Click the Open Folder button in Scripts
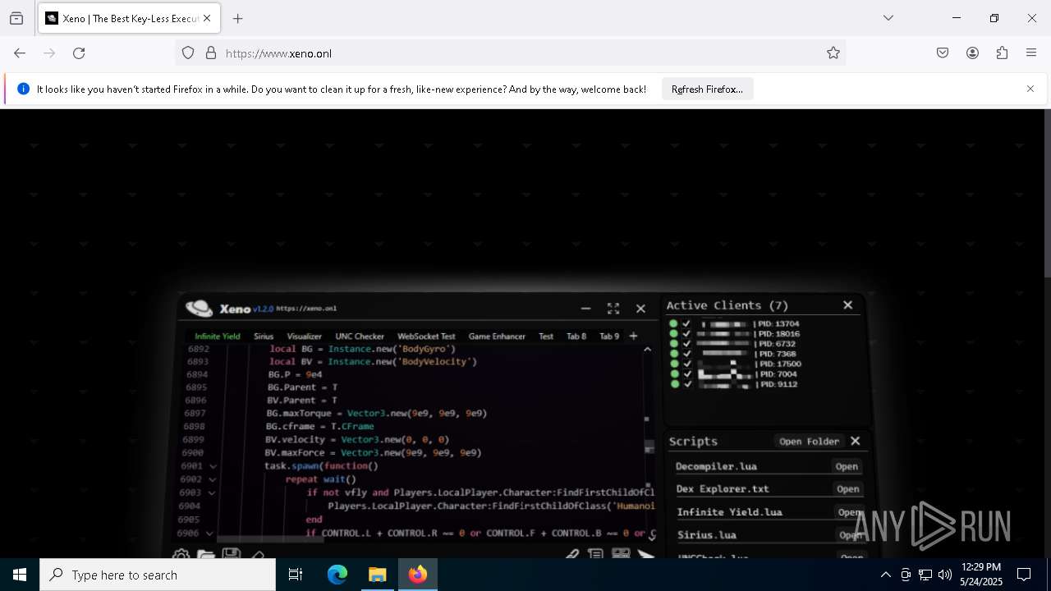 (809, 442)
